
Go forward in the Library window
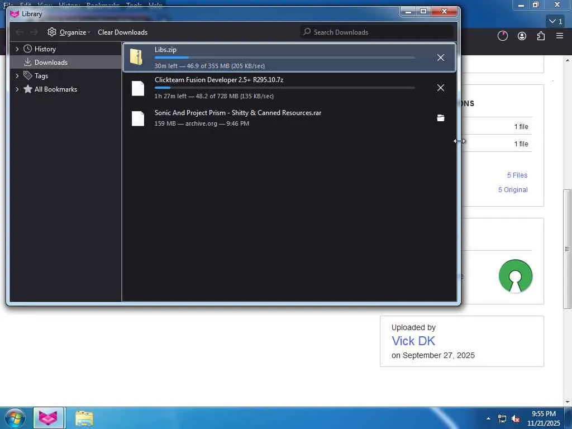(x=34, y=32)
